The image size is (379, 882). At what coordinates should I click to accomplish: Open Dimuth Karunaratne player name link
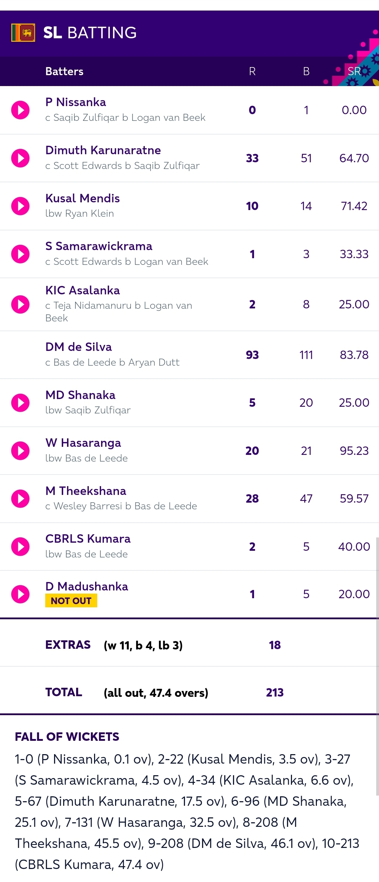pos(103,150)
